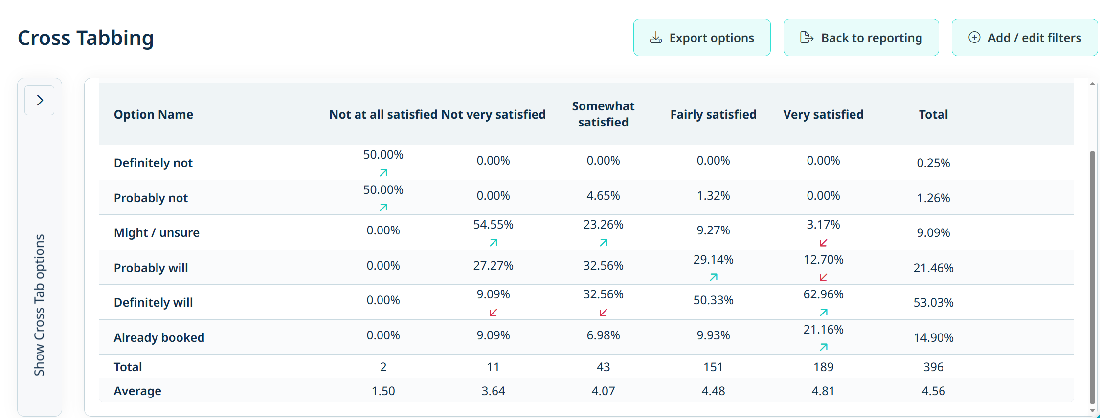This screenshot has height=418, width=1100.
Task: Click green arrow under 54.55% Might / unsure
Action: 494,242
